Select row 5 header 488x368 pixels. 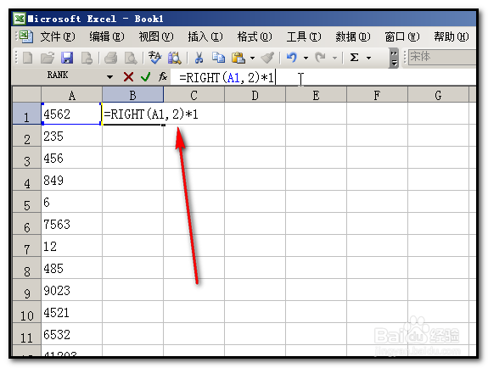(27, 202)
